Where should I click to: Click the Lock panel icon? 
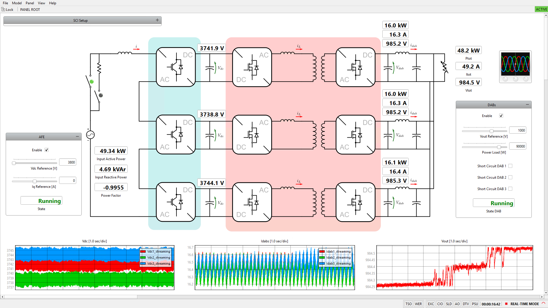tap(3, 9)
